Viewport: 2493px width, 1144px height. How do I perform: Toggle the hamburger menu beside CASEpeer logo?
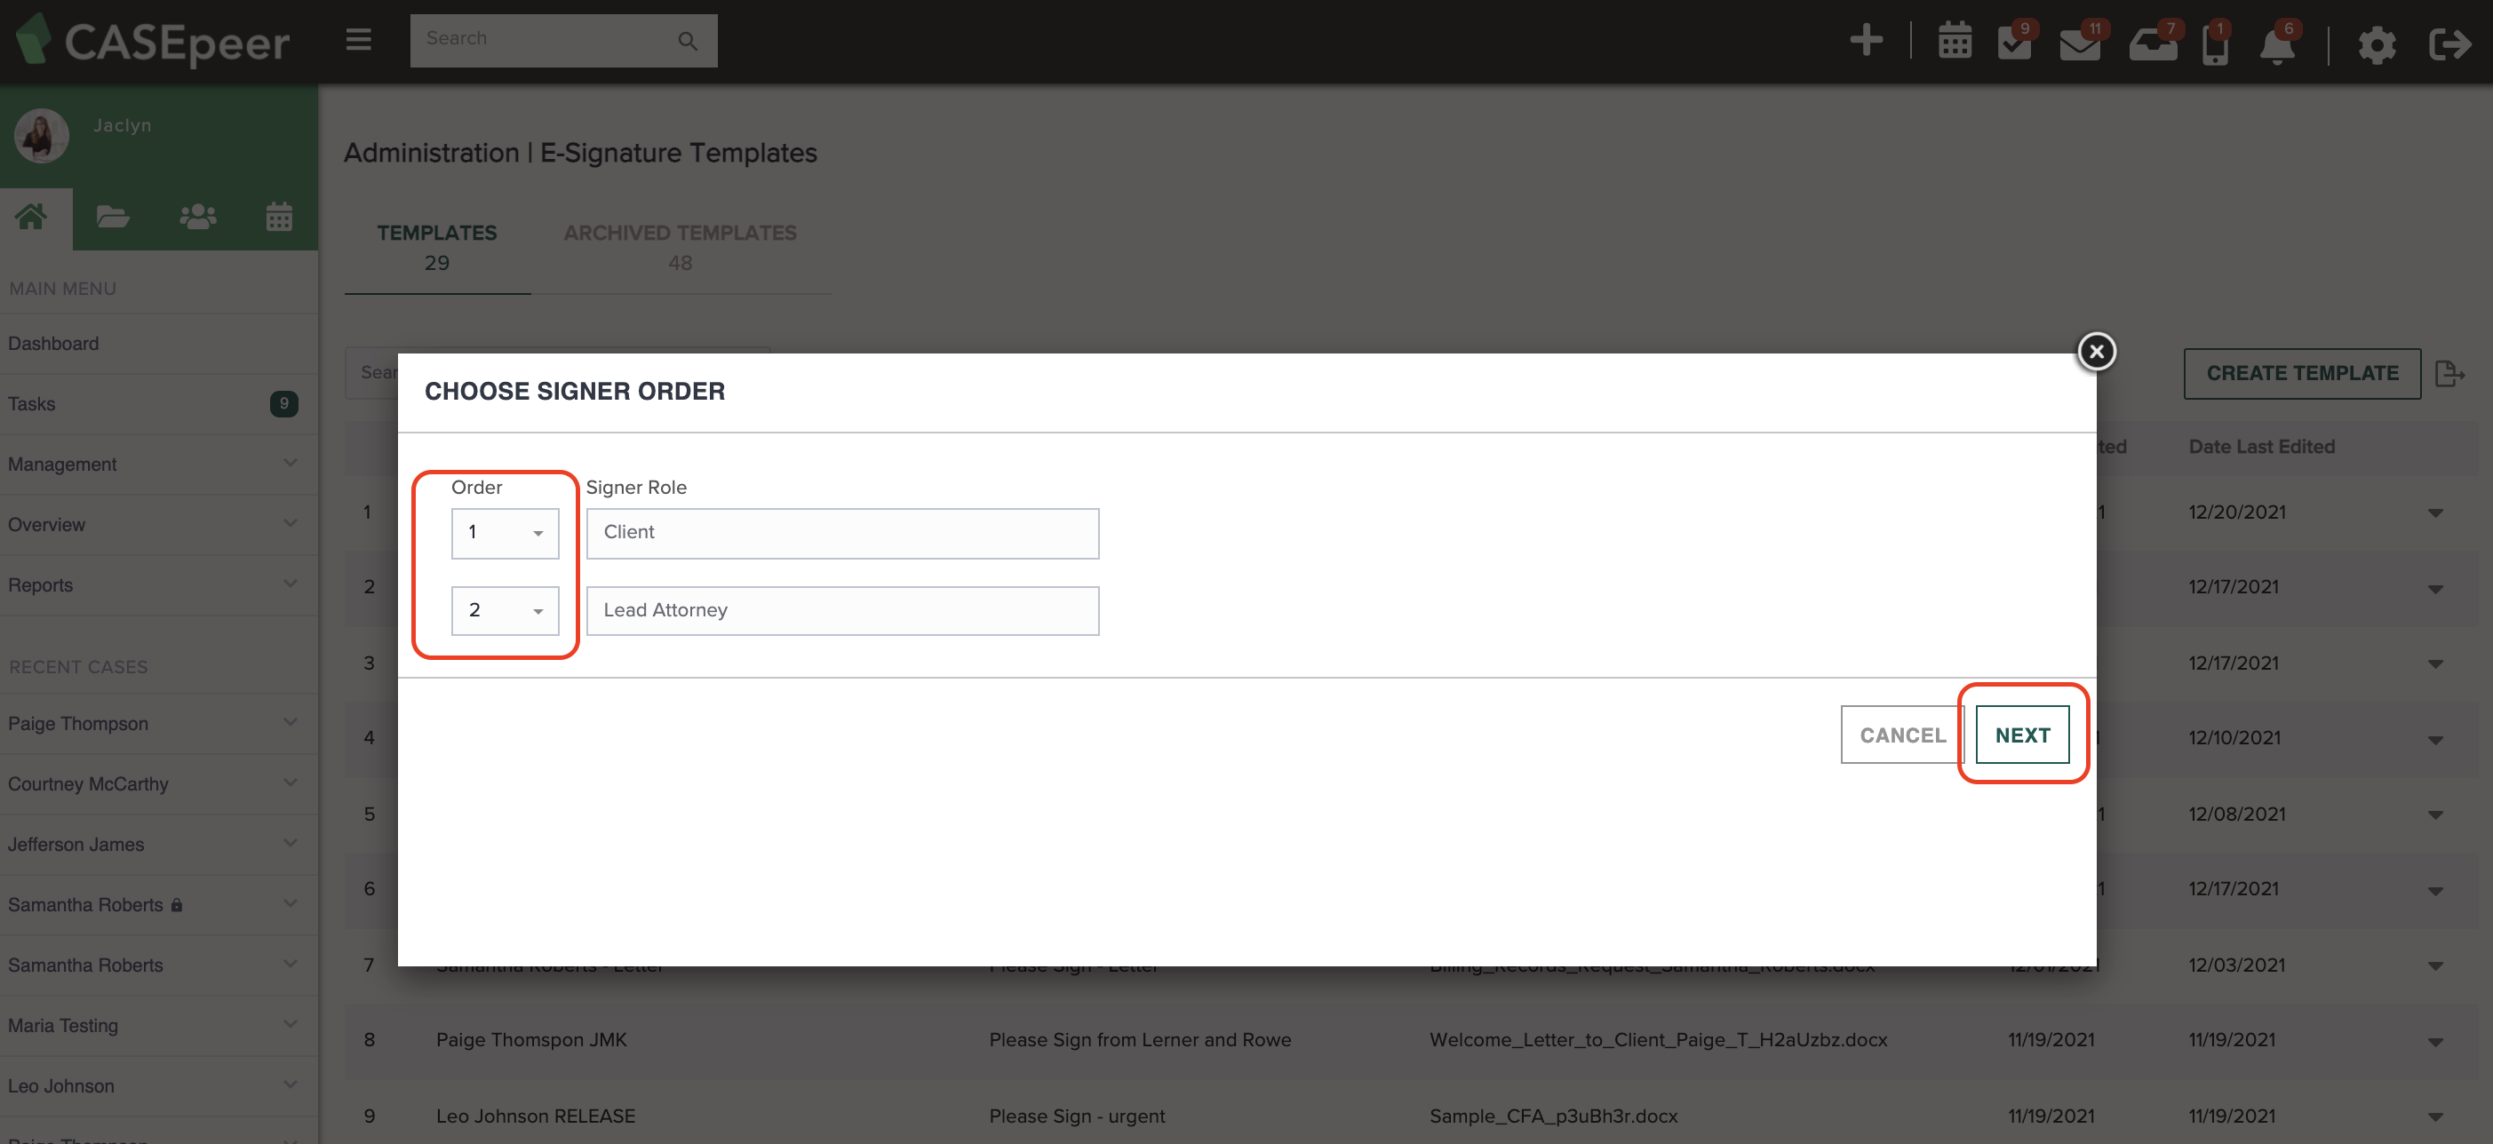tap(357, 40)
